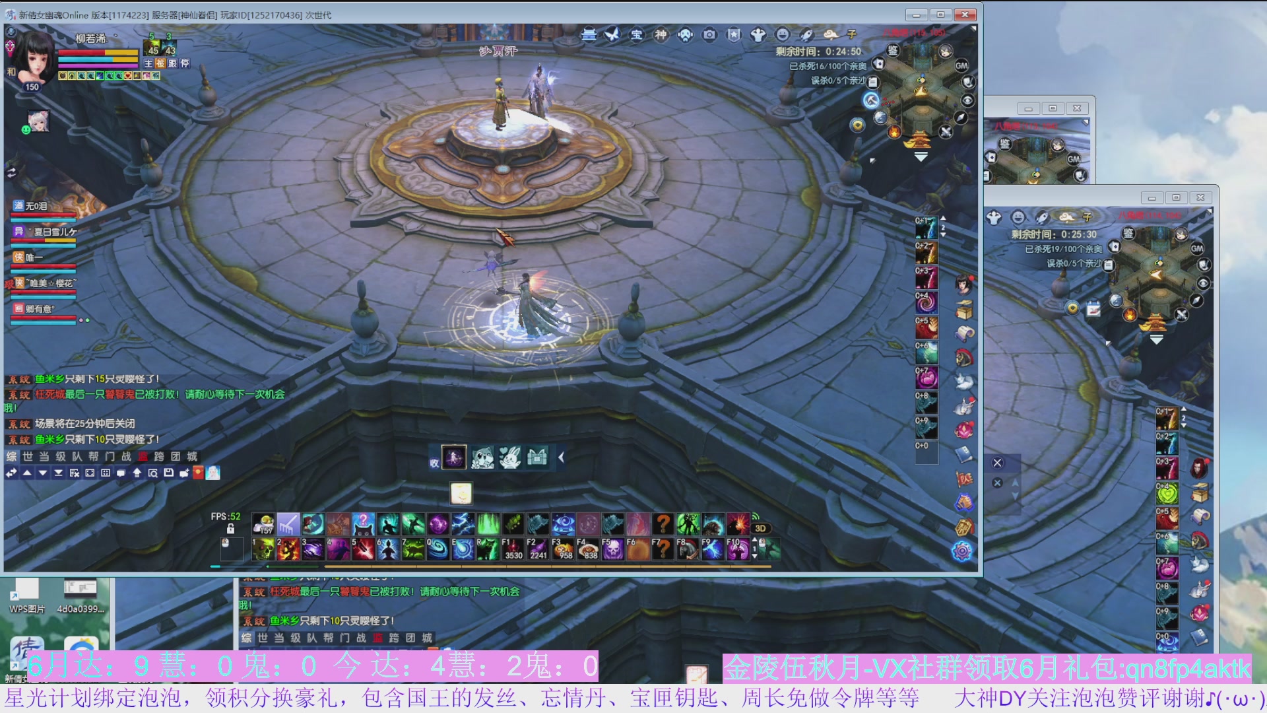Screen dimensions: 1267x713
Task: Use the F1 potion showing 3530
Action: (x=513, y=549)
